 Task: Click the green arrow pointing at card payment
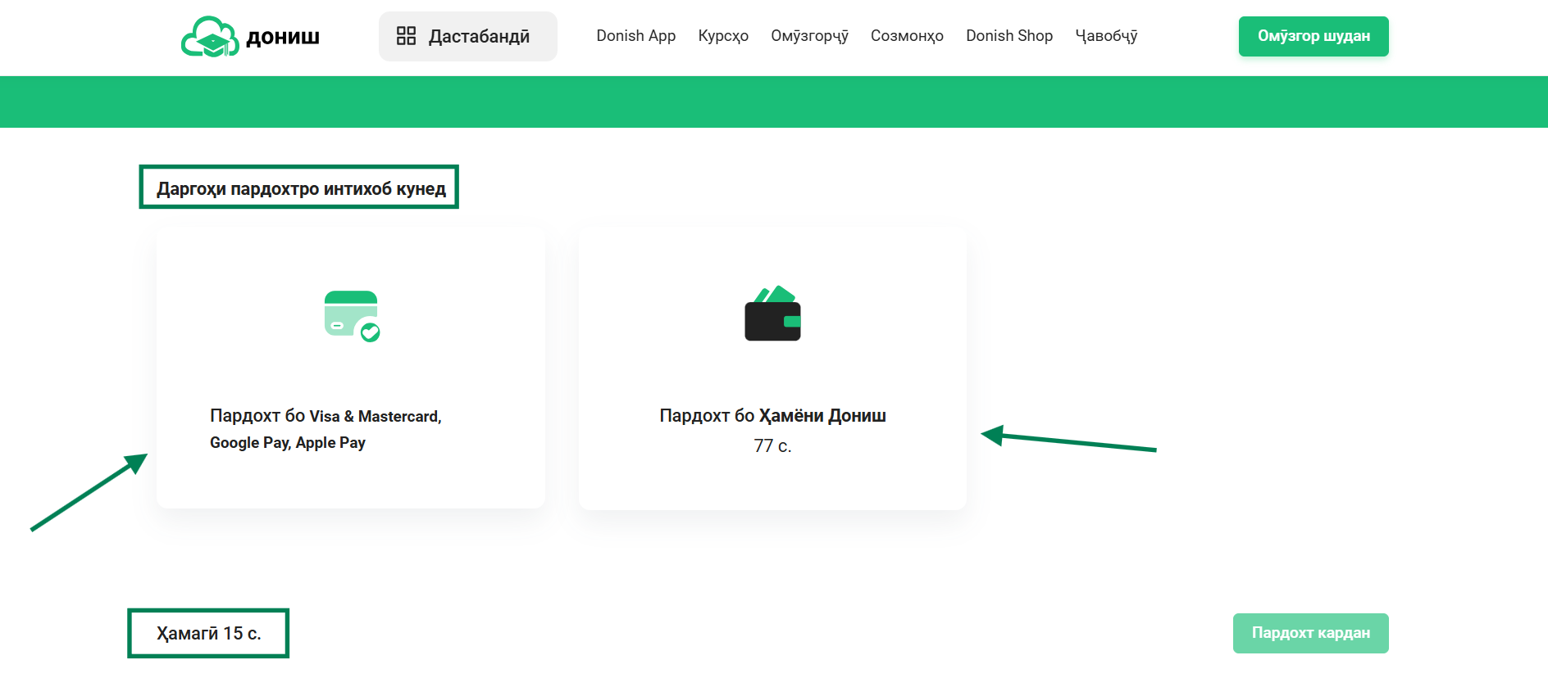click(x=90, y=491)
